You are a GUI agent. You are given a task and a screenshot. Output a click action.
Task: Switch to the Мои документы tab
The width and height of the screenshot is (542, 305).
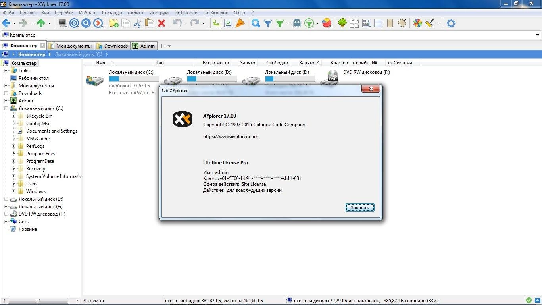(70, 46)
